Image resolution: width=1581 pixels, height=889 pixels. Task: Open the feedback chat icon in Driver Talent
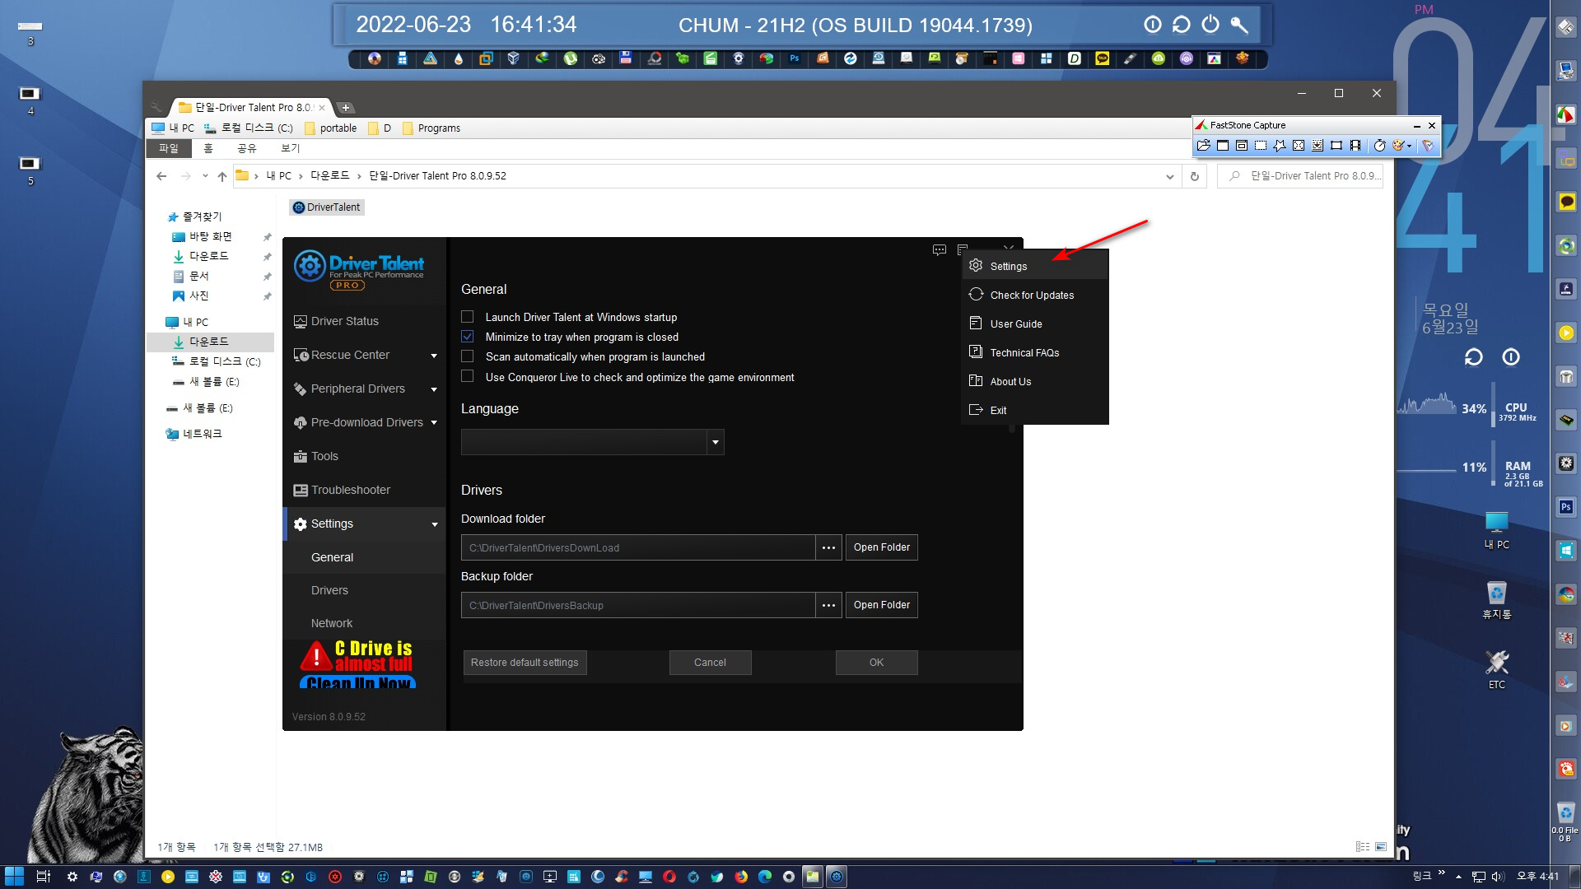(940, 249)
